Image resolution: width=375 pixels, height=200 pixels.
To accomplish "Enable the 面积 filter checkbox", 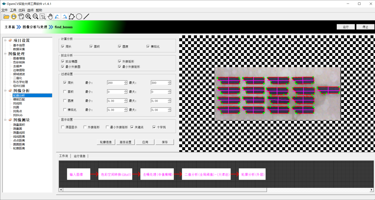I will point(65,92).
